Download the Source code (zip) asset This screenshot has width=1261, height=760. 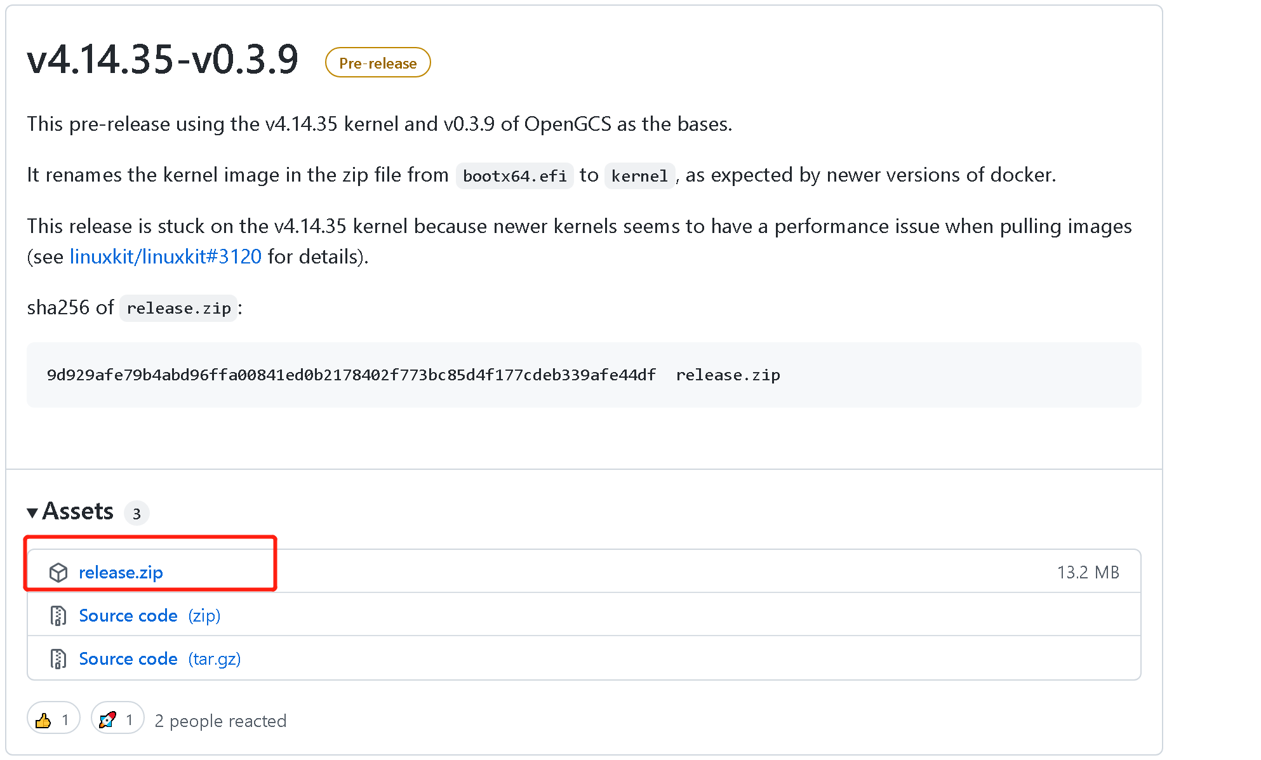(129, 615)
